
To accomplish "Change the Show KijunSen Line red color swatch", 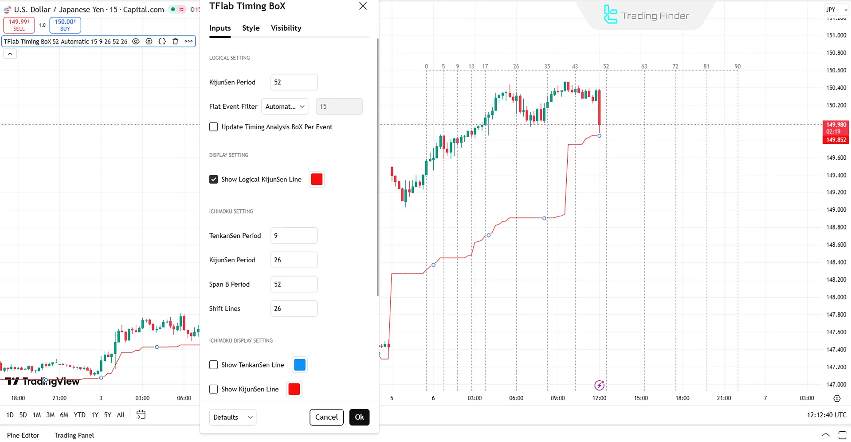I will [294, 389].
